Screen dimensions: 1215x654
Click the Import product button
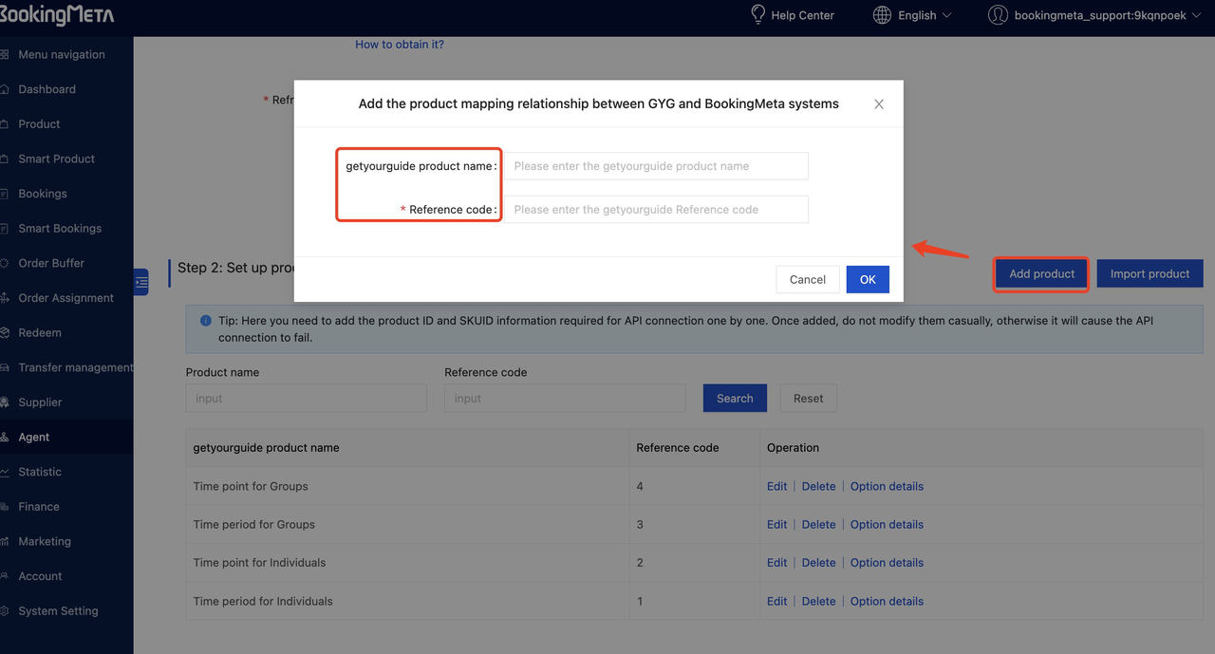click(x=1150, y=273)
